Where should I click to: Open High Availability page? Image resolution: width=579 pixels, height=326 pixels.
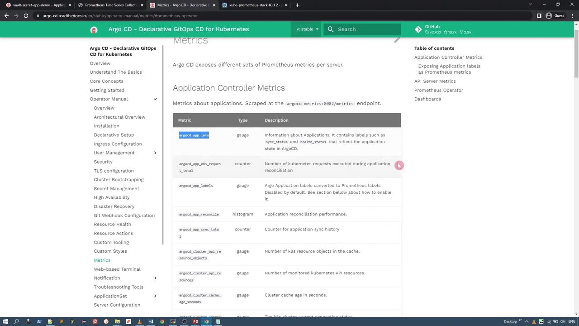pyautogui.click(x=112, y=197)
